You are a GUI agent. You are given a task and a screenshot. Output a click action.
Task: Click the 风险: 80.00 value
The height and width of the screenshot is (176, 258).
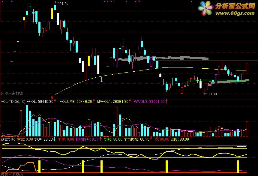[180, 139]
